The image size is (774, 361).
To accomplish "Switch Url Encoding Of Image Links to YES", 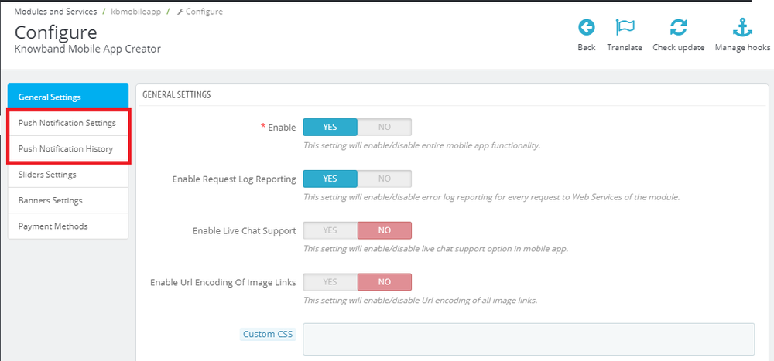I will click(x=330, y=282).
